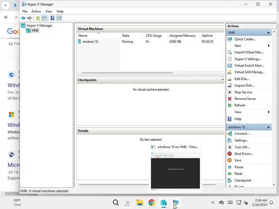The width and height of the screenshot is (279, 209).
Task: Select Hyper-V Manager root tree node
Action: click(37, 26)
